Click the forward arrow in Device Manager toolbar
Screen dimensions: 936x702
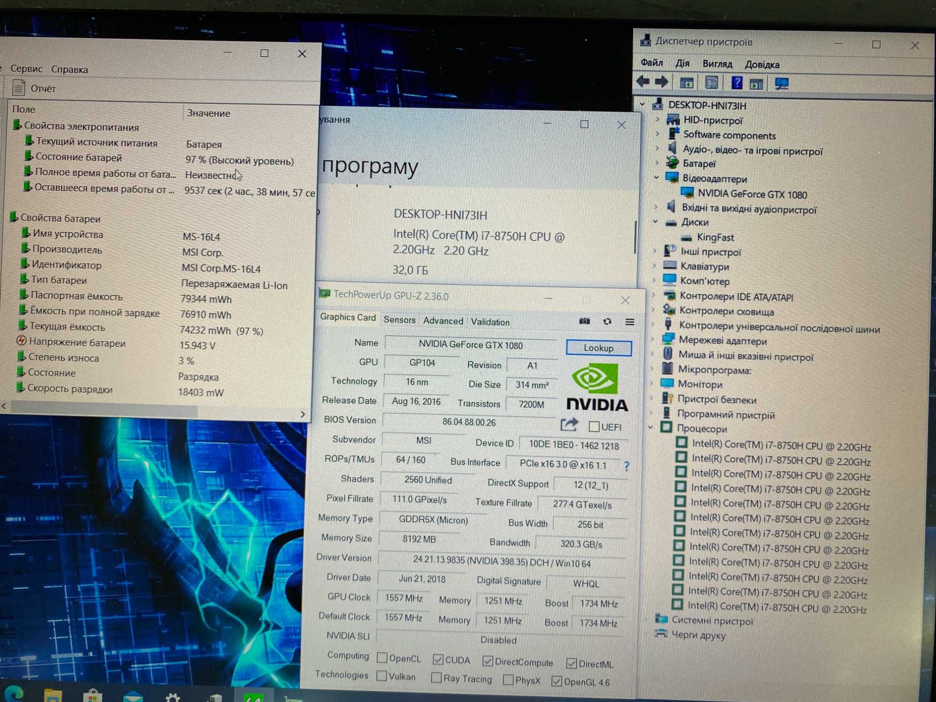661,82
